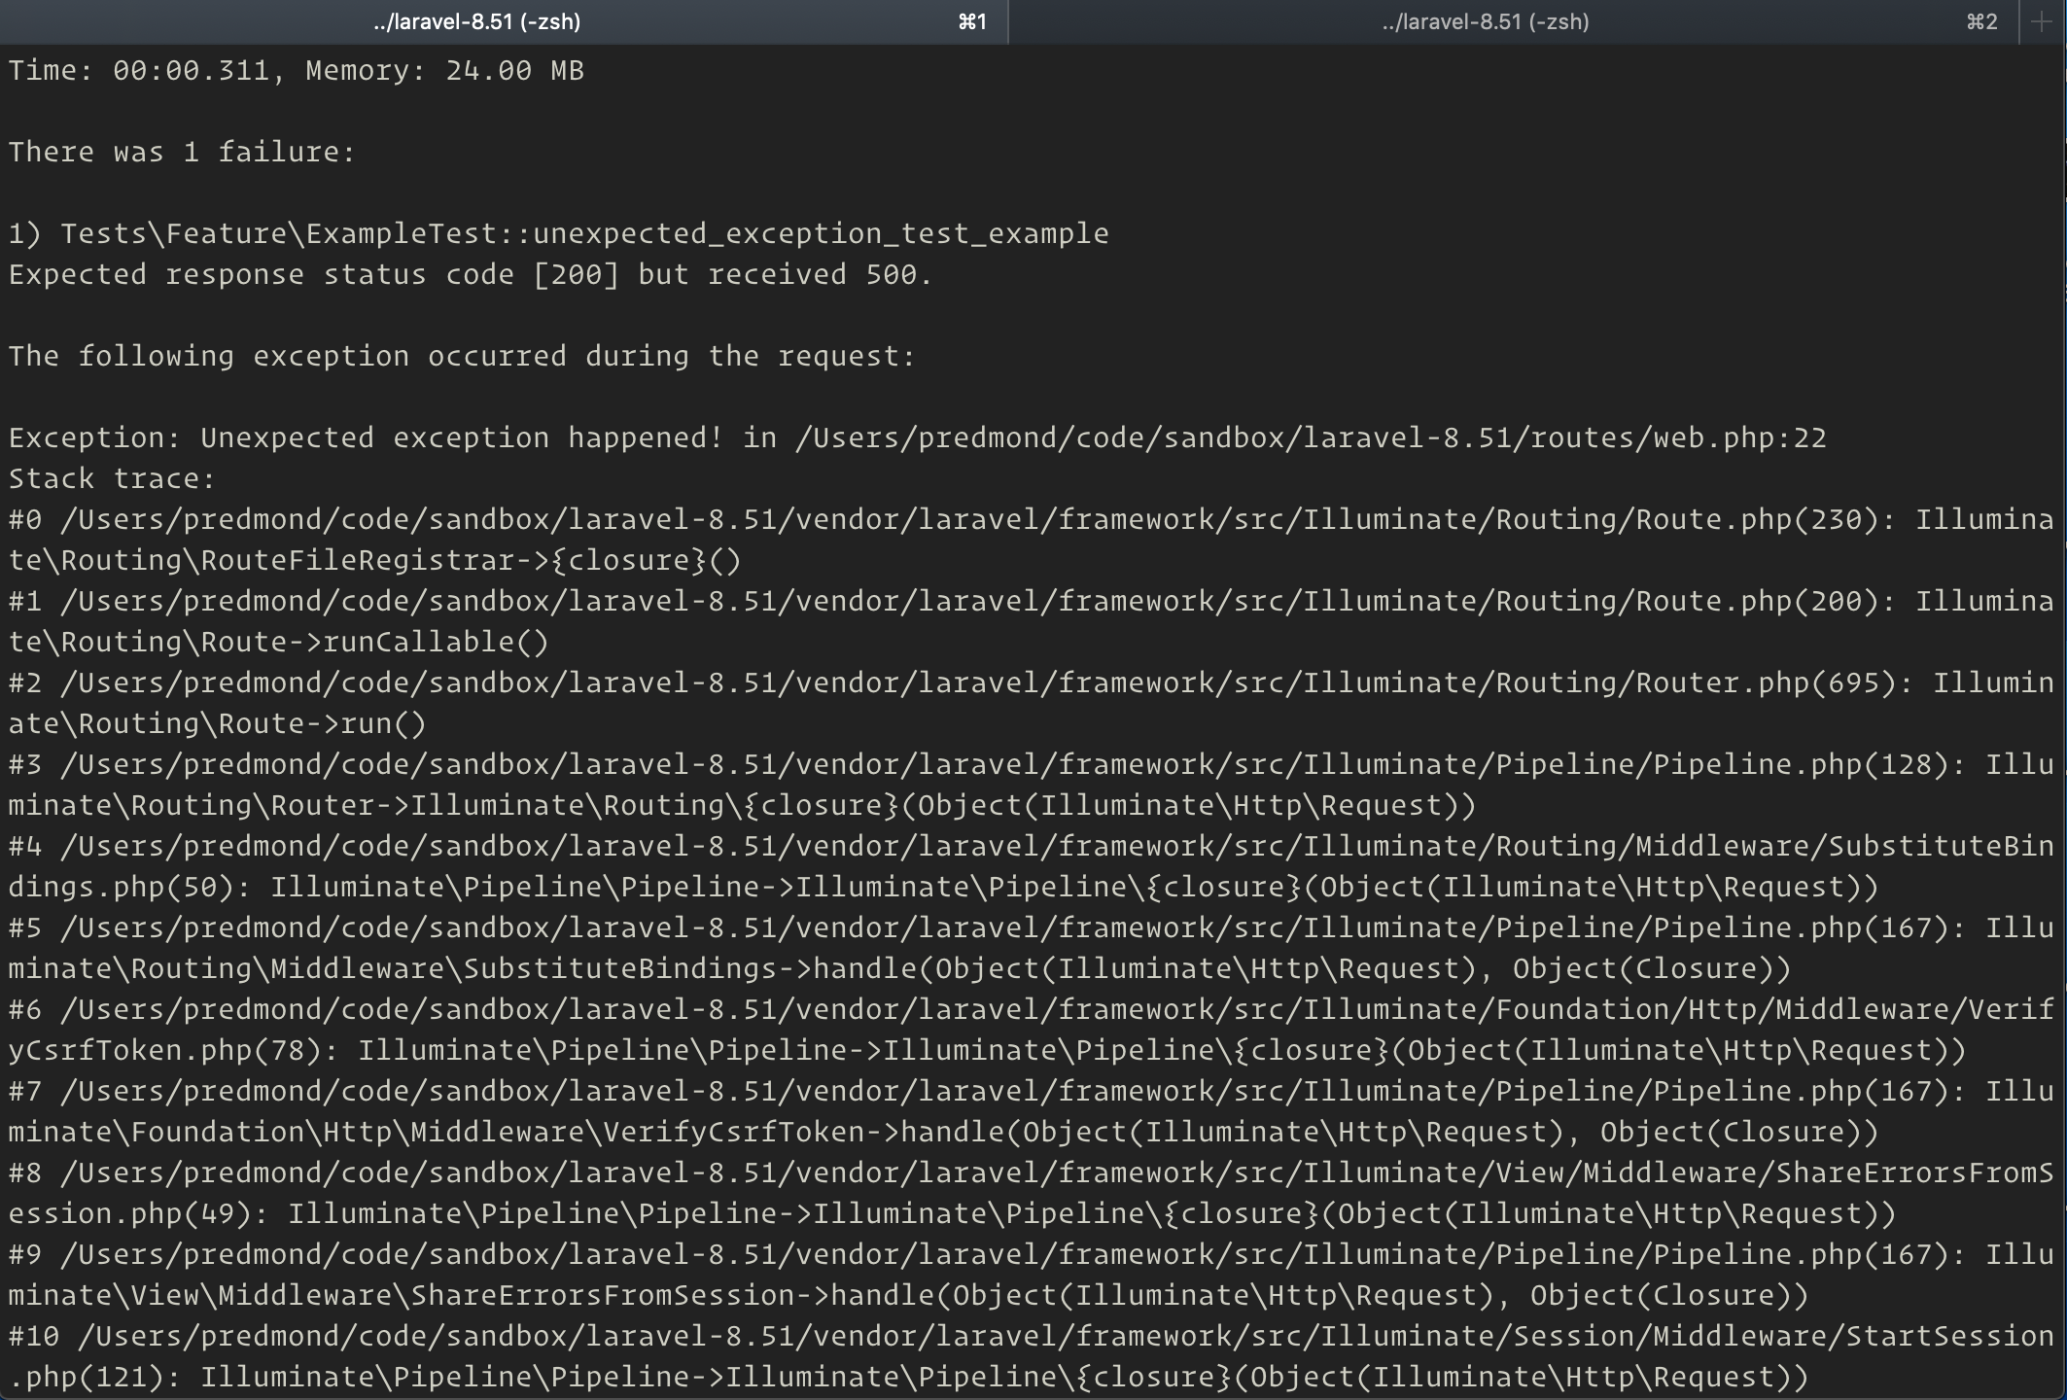Click the 'Expected response status code [200]' line
This screenshot has width=2067, height=1400.
coord(471,275)
